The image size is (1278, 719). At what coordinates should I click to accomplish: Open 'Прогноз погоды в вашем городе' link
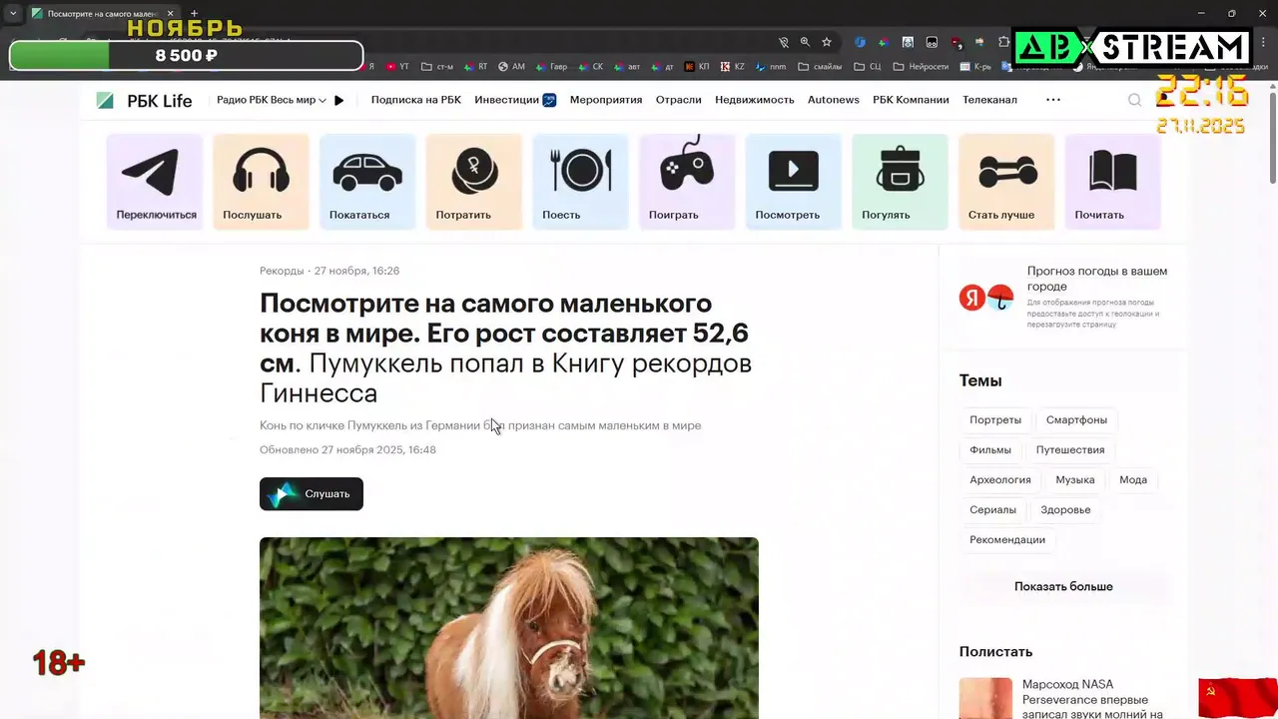point(1097,279)
